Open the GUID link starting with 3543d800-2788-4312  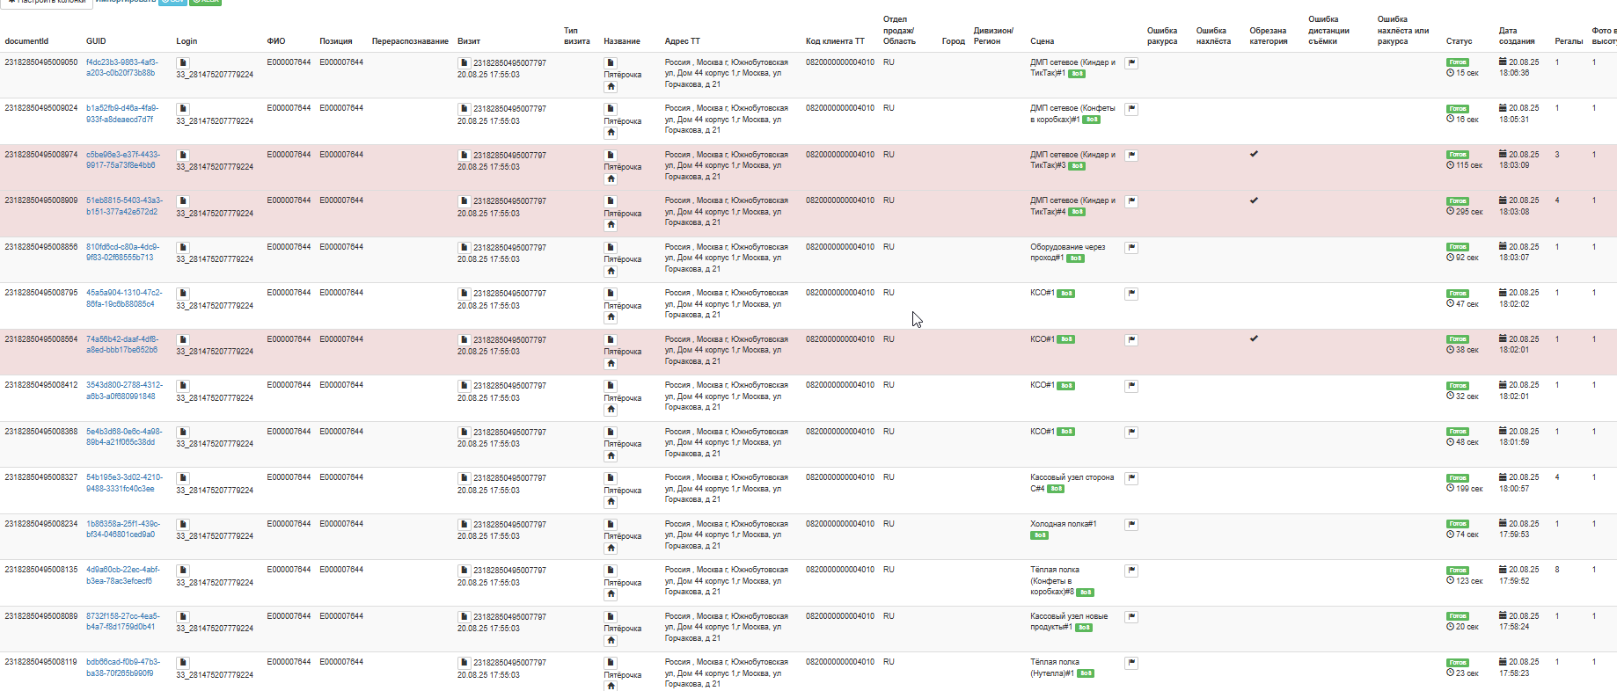coord(124,390)
